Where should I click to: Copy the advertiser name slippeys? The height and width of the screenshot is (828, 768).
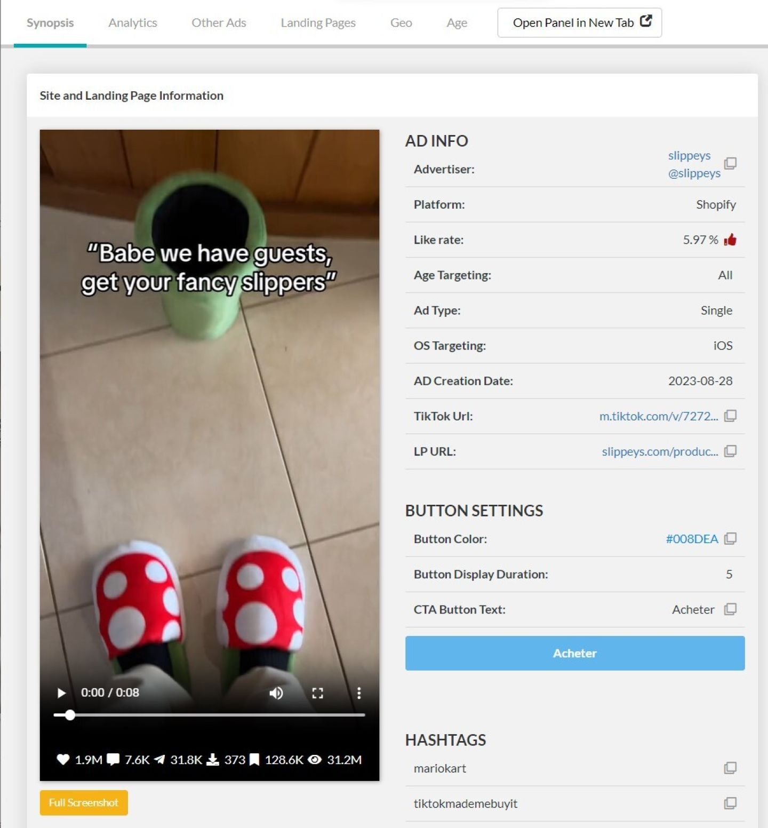[730, 163]
